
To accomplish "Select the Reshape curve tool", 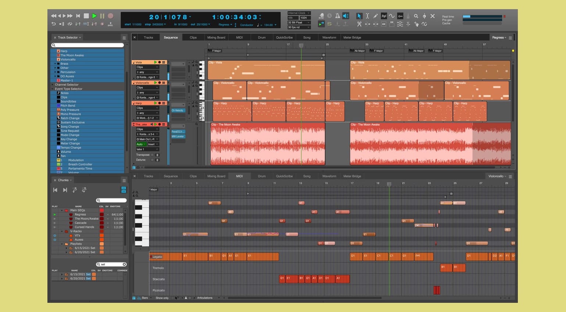I will click(x=392, y=16).
